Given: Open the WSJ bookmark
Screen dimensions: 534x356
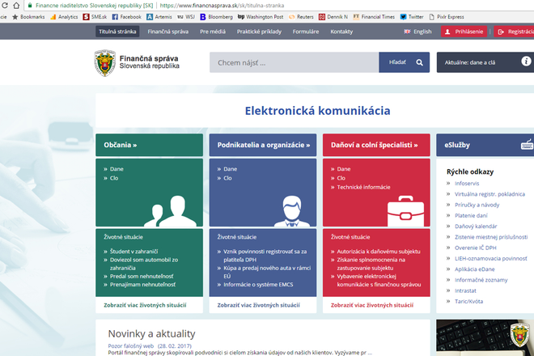Looking at the screenshot, I should (x=186, y=17).
